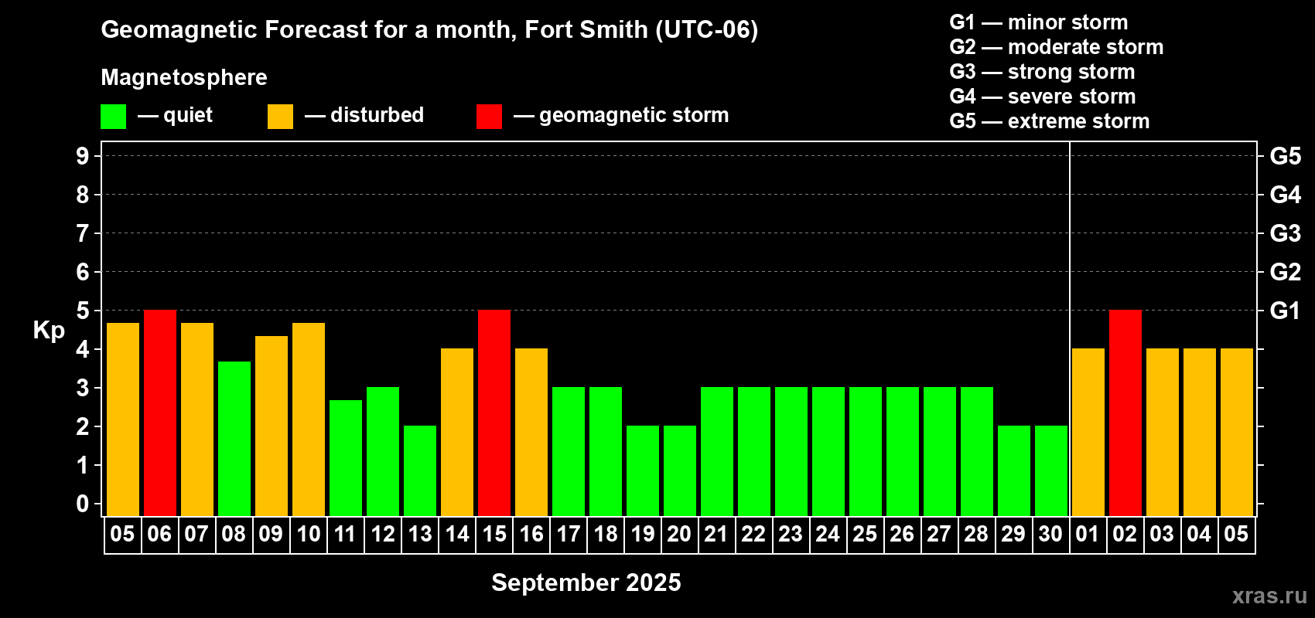Click the orange bar for September 16
The image size is (1315, 618).
(531, 433)
